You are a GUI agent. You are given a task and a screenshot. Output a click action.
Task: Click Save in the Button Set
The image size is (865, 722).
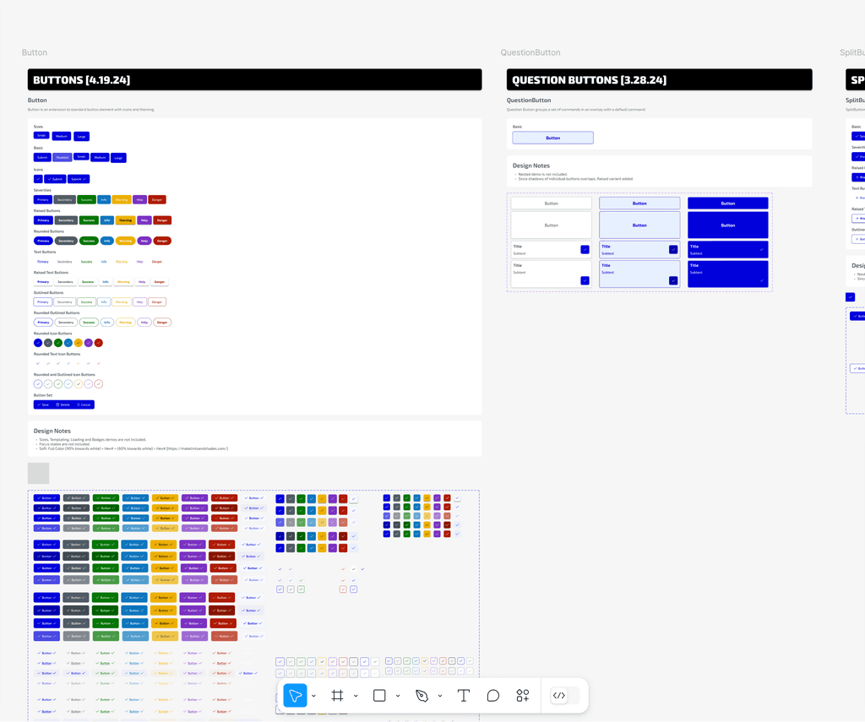(43, 404)
